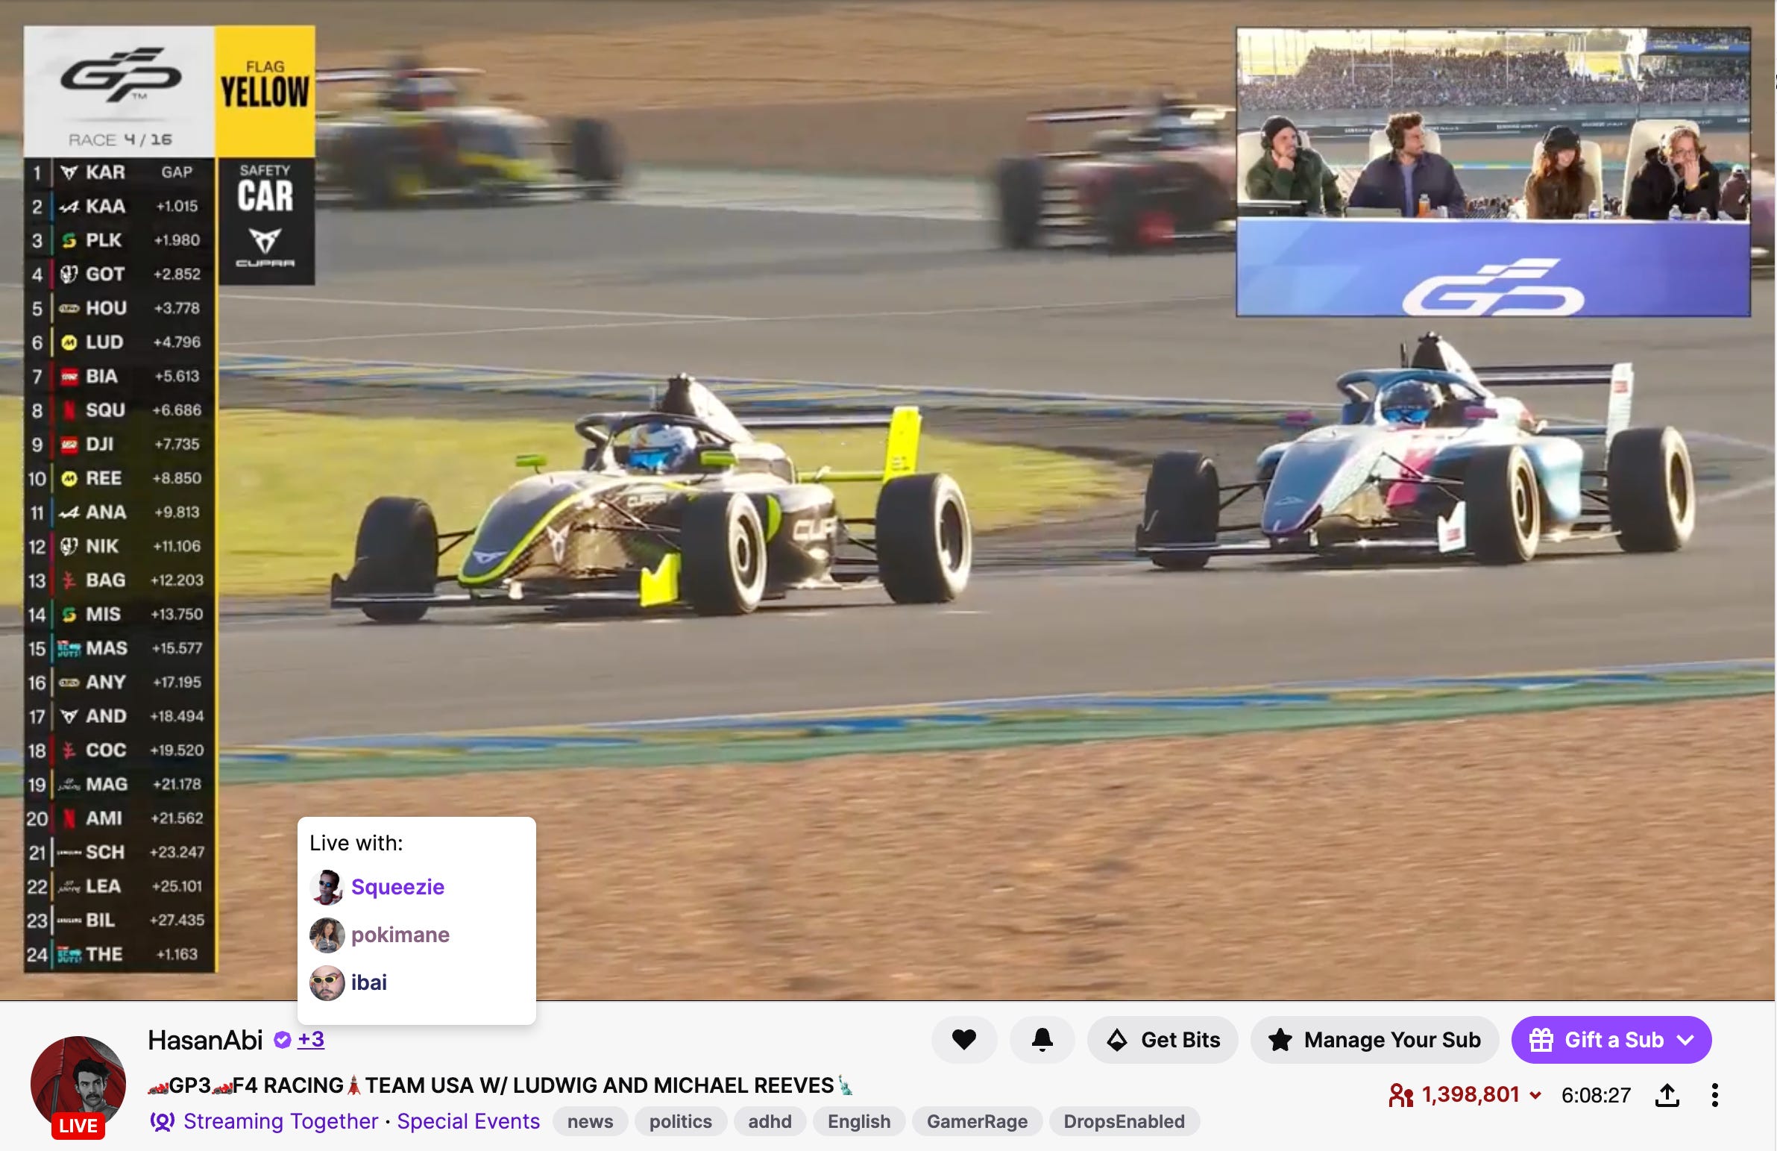
Task: Click the share upload icon
Action: pos(1667,1095)
